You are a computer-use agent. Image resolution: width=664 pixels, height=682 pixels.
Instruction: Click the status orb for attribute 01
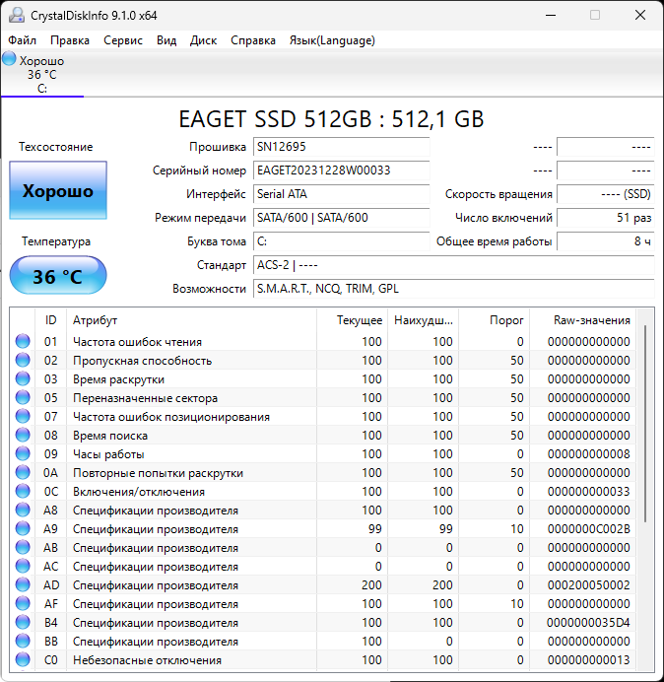click(x=23, y=342)
